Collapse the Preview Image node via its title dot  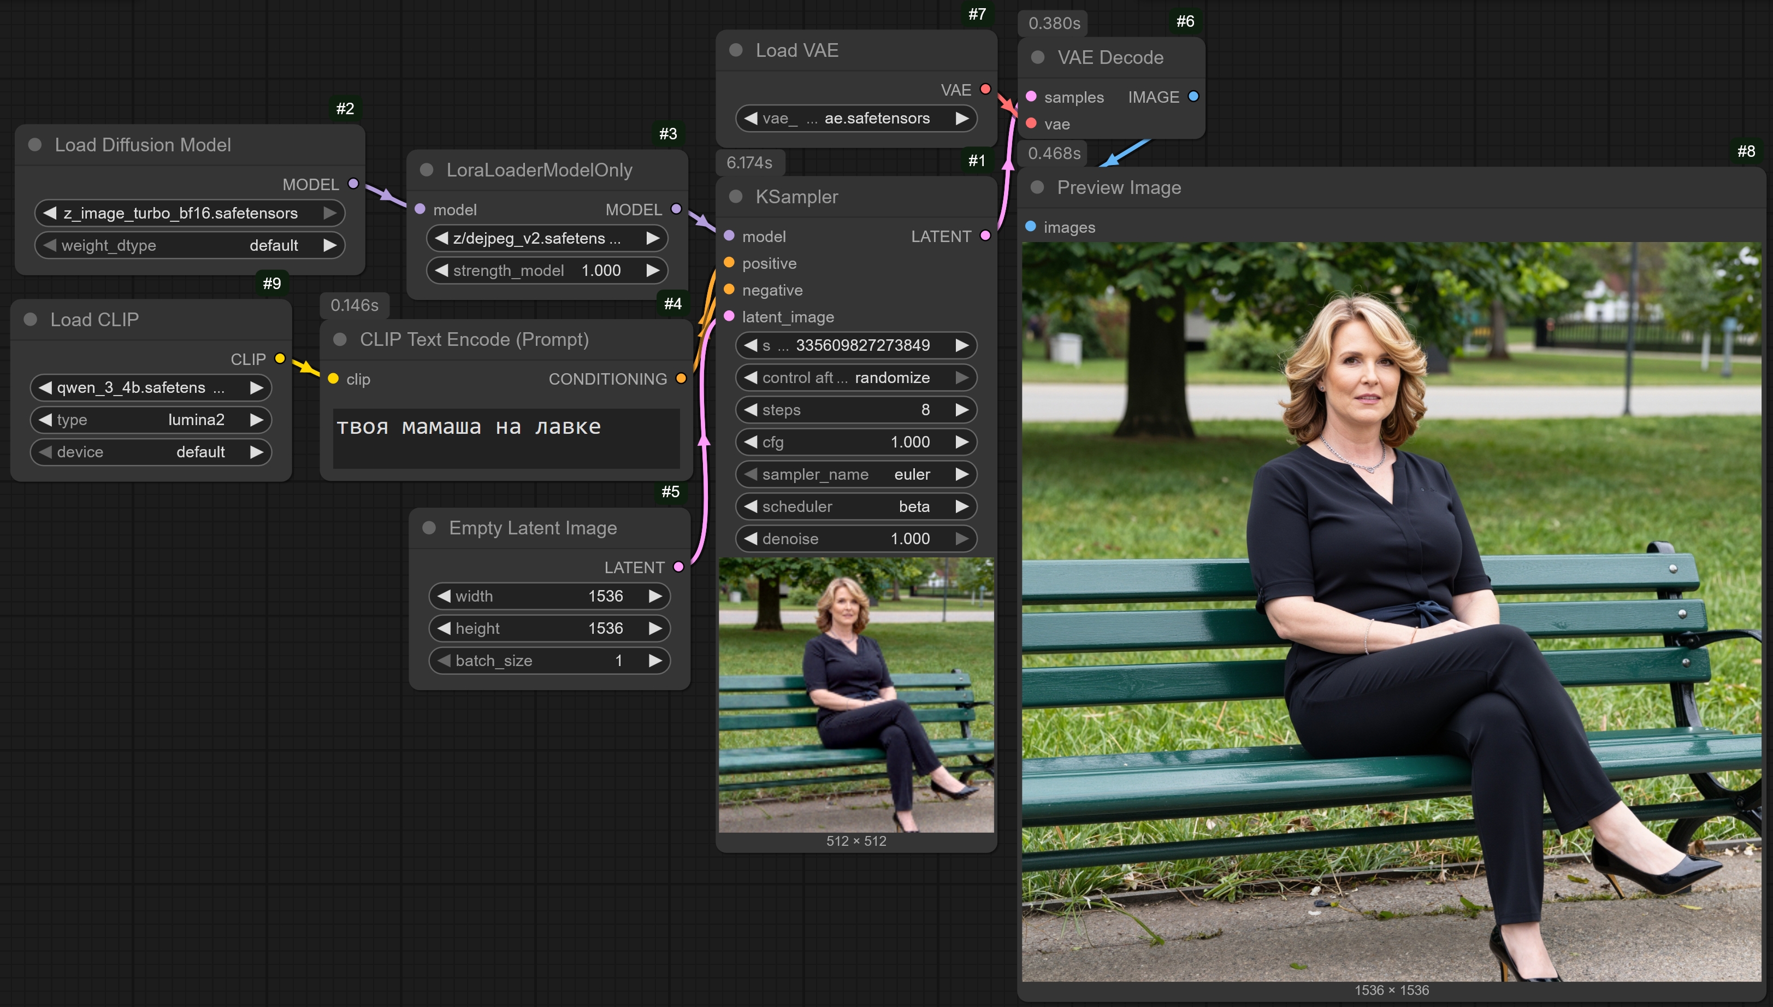pos(1037,187)
